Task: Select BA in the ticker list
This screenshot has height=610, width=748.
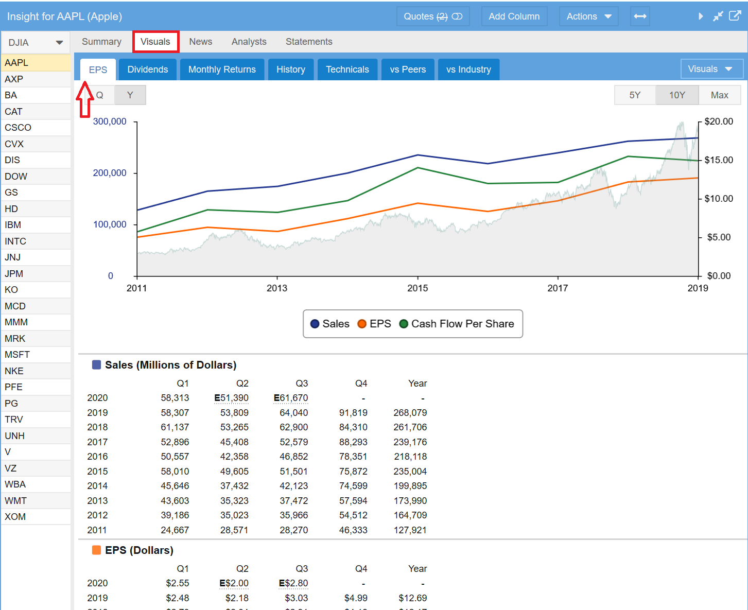Action: [36, 95]
